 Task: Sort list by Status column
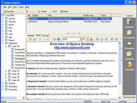(x=106, y=15)
